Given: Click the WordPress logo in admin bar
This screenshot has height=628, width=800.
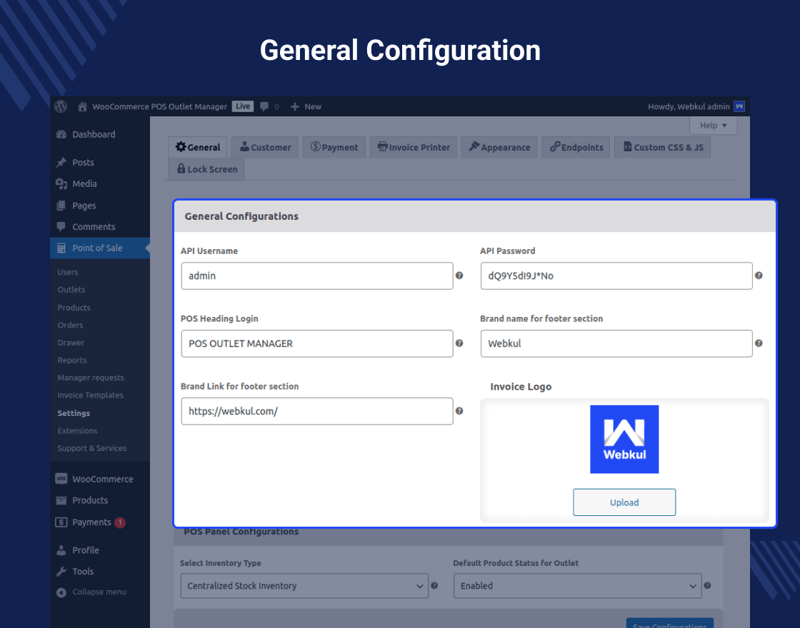Looking at the screenshot, I should pos(60,106).
